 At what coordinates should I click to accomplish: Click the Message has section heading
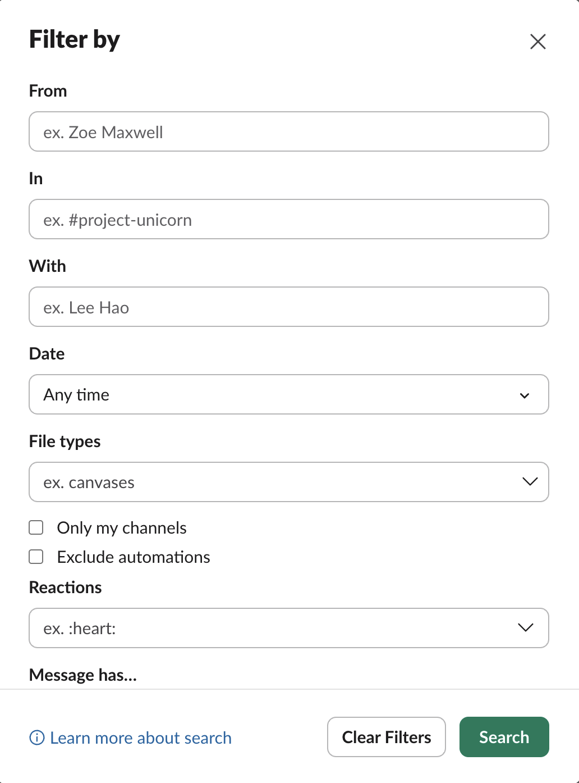point(83,674)
